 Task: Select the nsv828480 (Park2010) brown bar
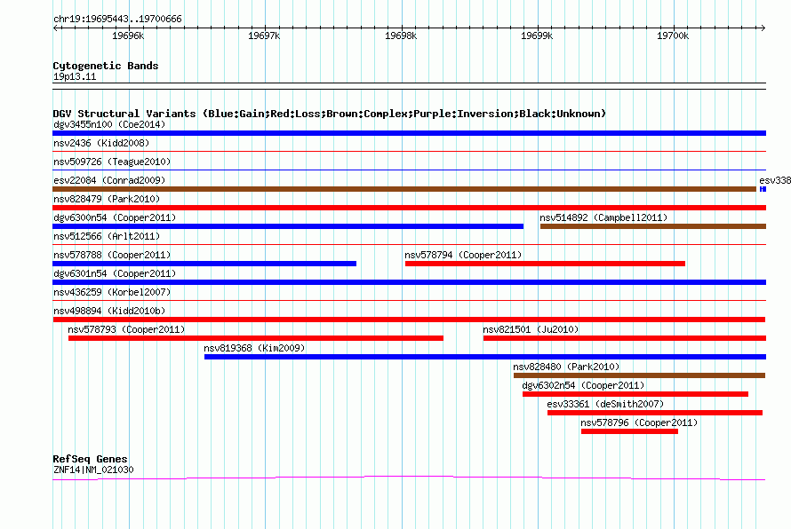(x=639, y=375)
